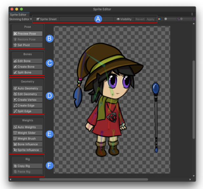Screen dimensions: 203x189
Task: Activate the Create Bone tool
Action: point(27,67)
